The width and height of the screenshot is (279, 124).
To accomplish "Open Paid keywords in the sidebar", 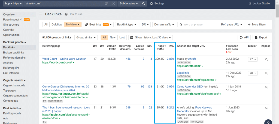I will coord(12,113).
